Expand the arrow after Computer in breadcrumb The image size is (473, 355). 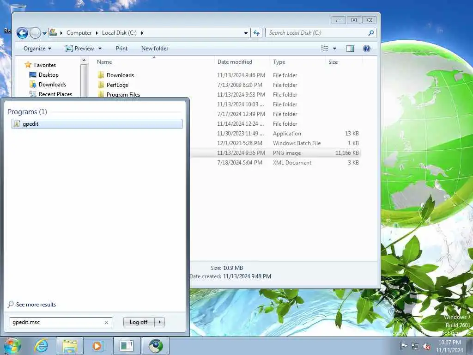(97, 33)
